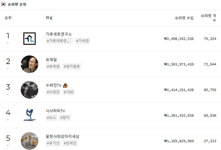Viewport: 221px width, 150px height.
Task: Click the #7080 hashtag tag
Action: (x=69, y=92)
